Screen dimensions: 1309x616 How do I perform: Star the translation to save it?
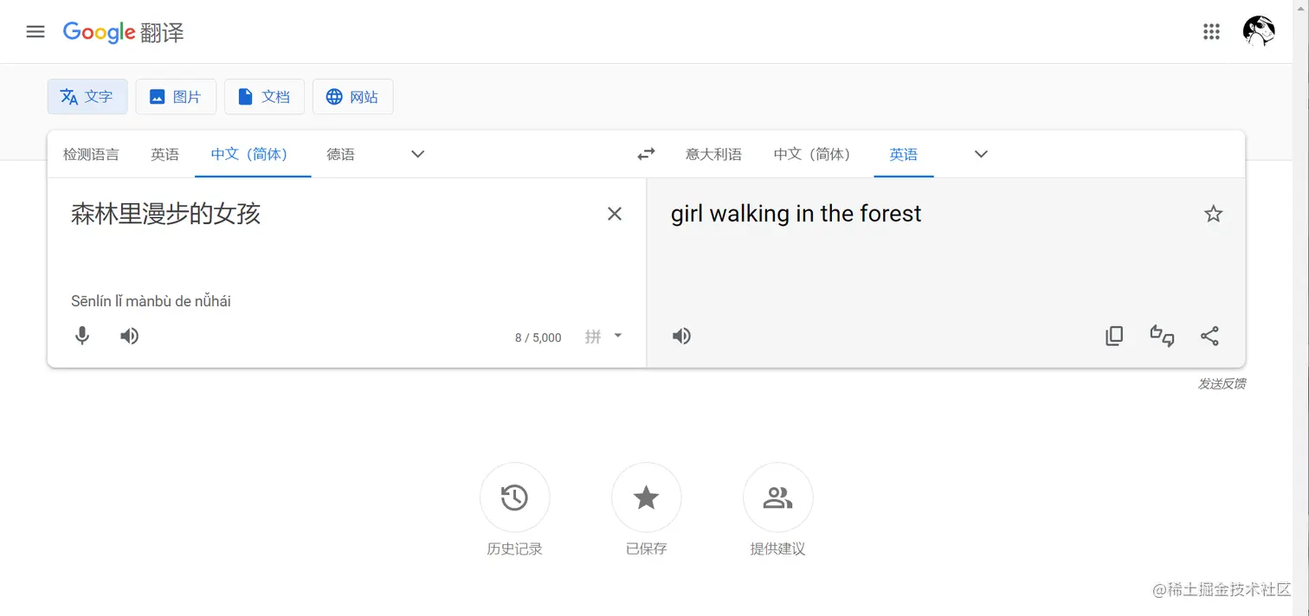click(x=1213, y=213)
